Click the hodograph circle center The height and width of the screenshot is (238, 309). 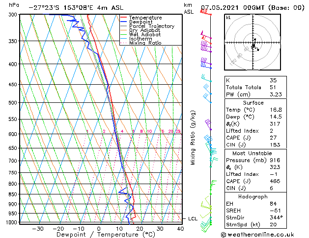point(253,42)
